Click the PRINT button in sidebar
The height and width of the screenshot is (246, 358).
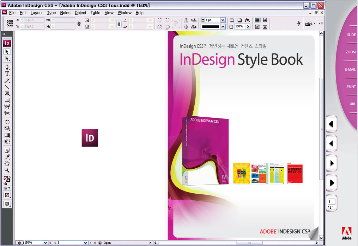click(x=351, y=87)
